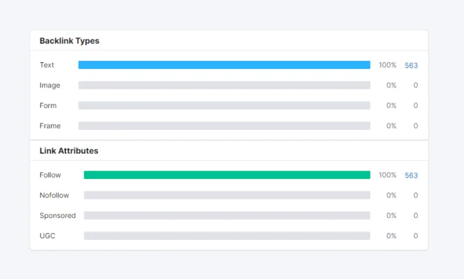The height and width of the screenshot is (279, 464).
Task: Click the blue Text backlinks progress bar
Action: click(x=224, y=65)
